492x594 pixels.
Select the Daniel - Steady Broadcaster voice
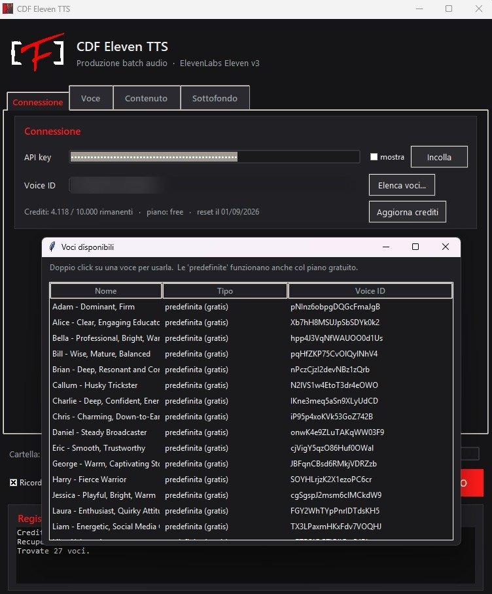(251, 432)
